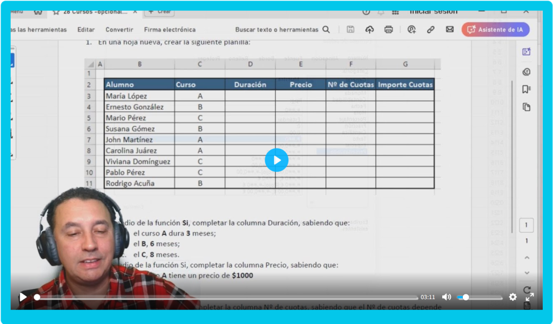Select Firma electrónica option
The image size is (553, 324).
click(x=170, y=30)
